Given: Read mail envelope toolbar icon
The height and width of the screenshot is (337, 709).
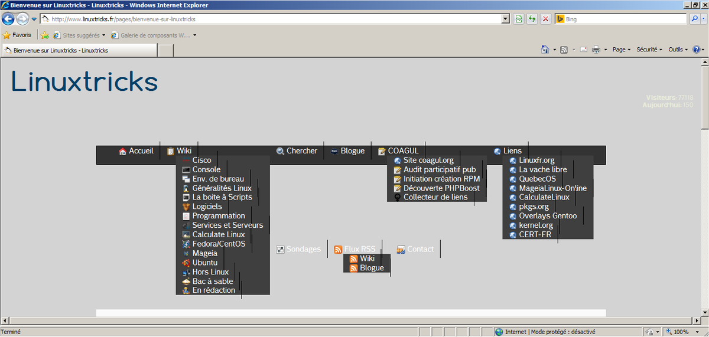Looking at the screenshot, I should [x=583, y=50].
